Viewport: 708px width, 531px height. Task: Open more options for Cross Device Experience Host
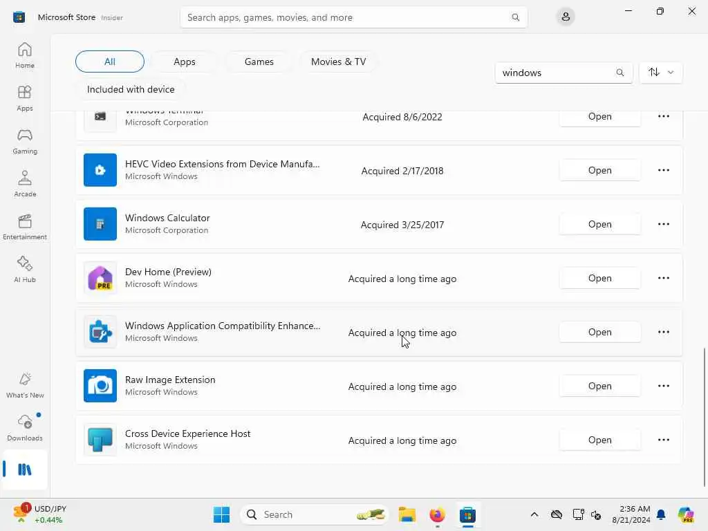(x=663, y=440)
